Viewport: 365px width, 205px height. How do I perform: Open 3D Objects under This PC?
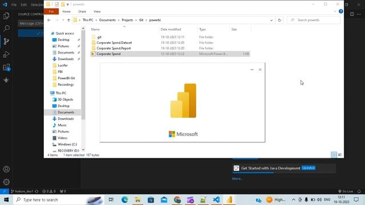tap(65, 100)
